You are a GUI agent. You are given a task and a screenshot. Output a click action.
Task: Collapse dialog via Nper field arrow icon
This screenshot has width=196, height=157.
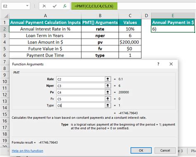pyautogui.click(x=108, y=86)
